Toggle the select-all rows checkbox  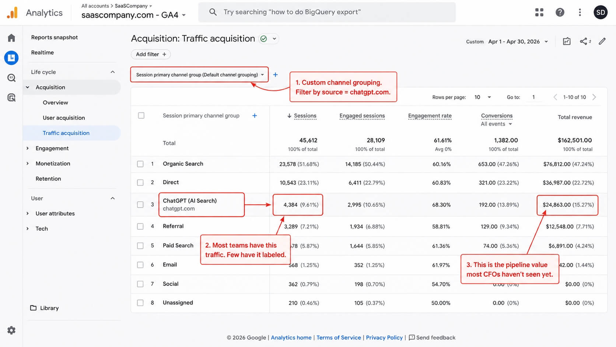[x=141, y=116]
